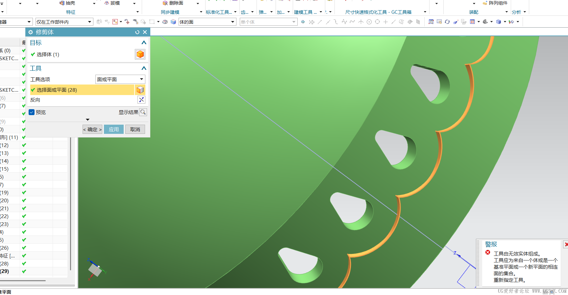Click the Apply (应用) button

(114, 129)
